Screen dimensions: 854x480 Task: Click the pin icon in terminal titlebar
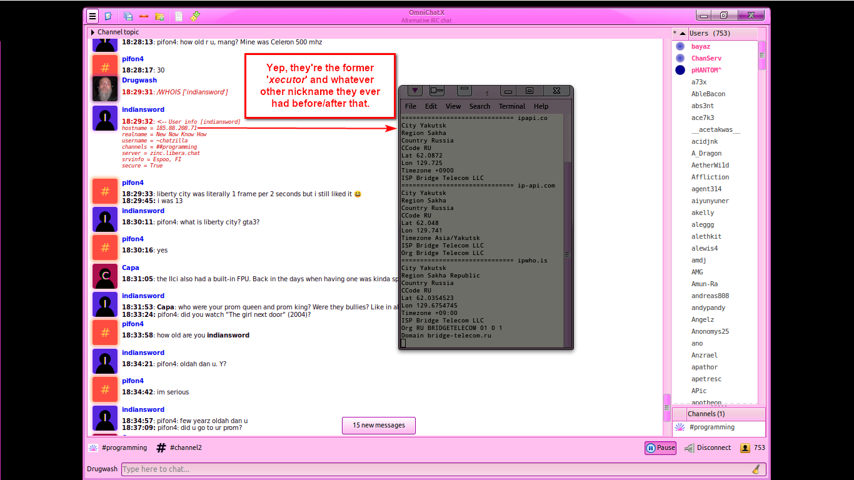(436, 91)
